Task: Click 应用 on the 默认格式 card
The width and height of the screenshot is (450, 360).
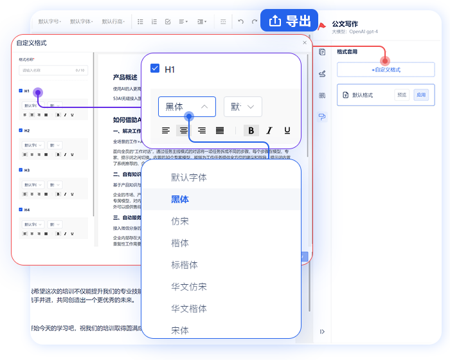Action: [x=421, y=95]
